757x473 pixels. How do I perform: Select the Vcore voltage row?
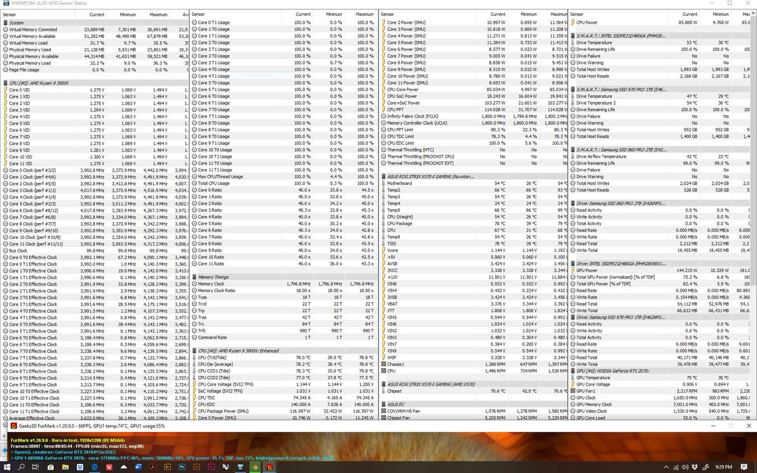(x=473, y=250)
